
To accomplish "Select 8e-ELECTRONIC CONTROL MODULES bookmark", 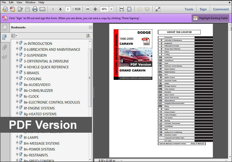I will point(52,102).
